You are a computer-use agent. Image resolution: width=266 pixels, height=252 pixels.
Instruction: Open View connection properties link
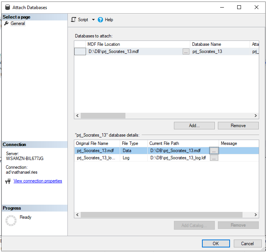point(38,181)
